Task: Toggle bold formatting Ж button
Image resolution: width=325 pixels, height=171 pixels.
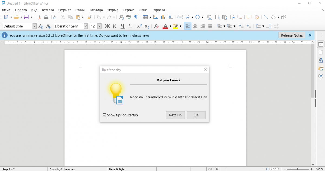Action: point(107,26)
